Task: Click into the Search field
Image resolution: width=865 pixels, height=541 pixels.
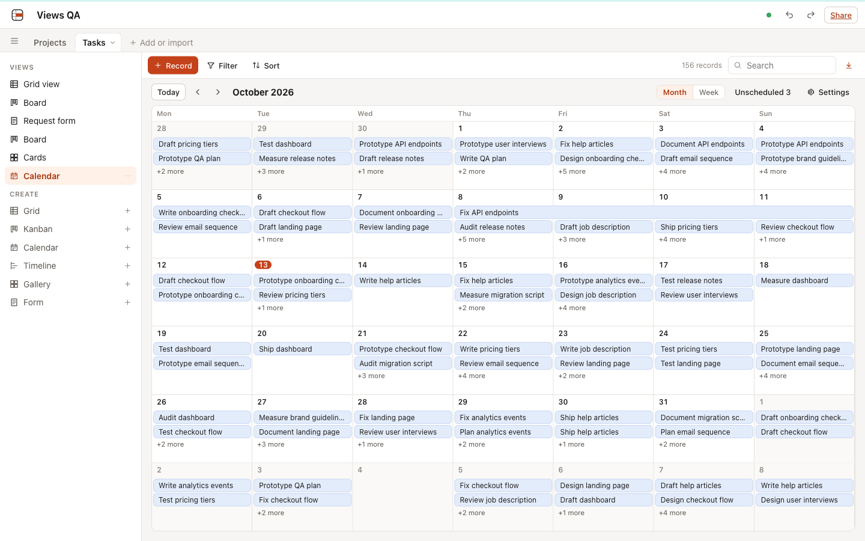Action: [x=782, y=66]
